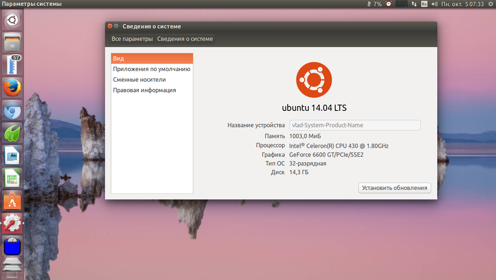
Task: Launch Firefox web browser
Action: click(x=12, y=87)
